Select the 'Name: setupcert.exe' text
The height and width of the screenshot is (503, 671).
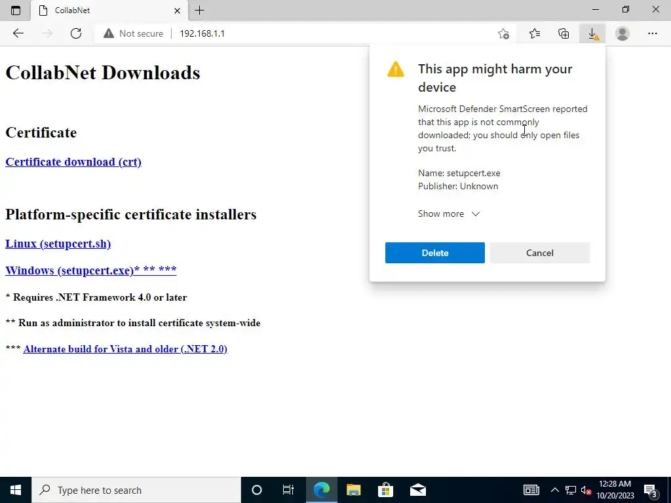(x=459, y=173)
